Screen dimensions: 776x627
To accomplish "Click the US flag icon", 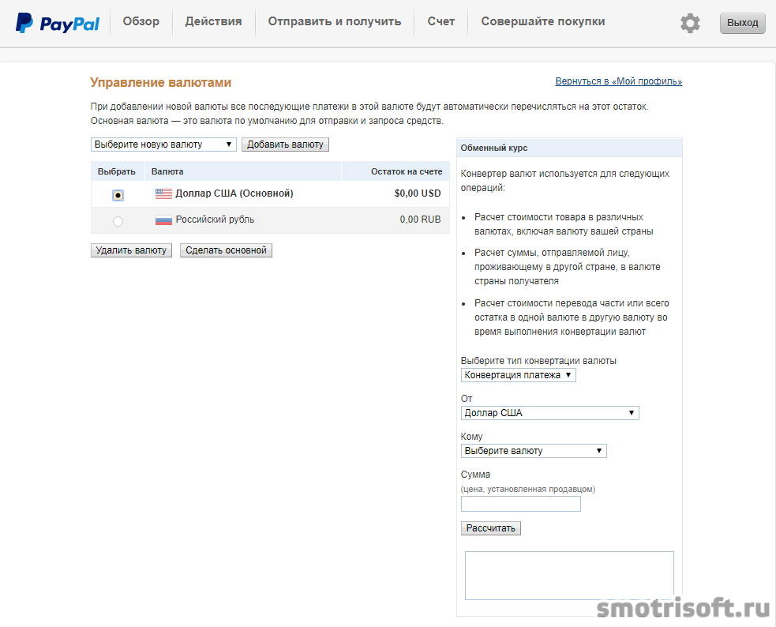I will click(163, 193).
